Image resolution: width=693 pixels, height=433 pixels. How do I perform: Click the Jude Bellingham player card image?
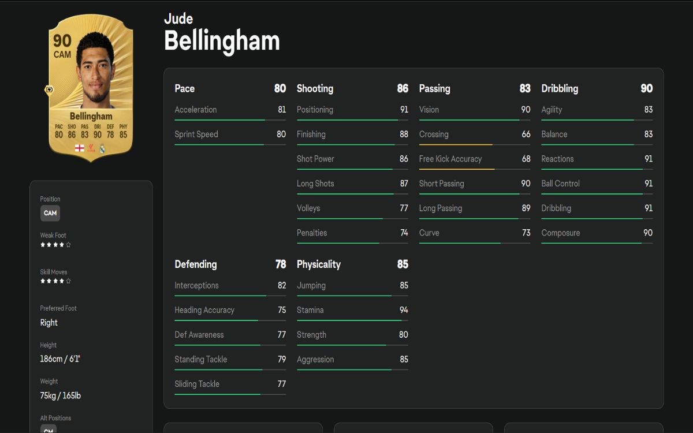point(91,87)
